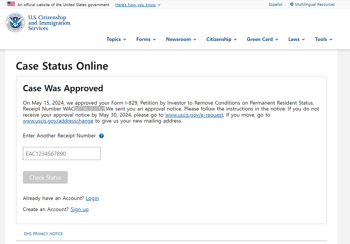Click the "Case Status Online" heading
Screen dimensions: 350x244
pyautogui.click(x=62, y=66)
